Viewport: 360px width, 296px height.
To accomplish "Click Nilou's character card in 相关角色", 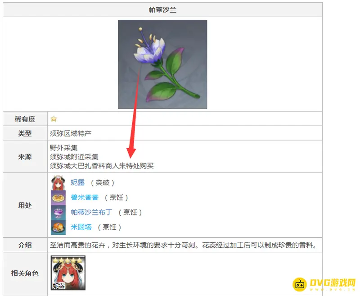I will 68,273.
